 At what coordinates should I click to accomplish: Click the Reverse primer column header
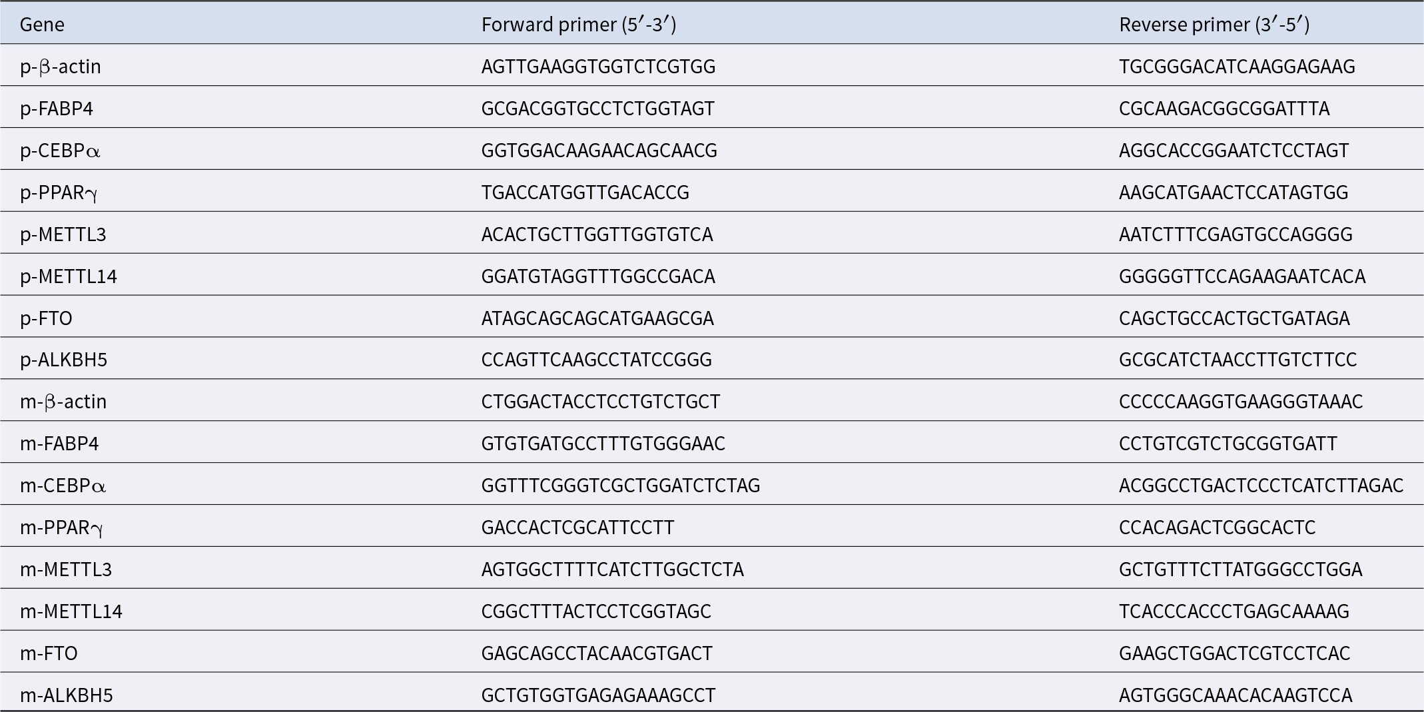pyautogui.click(x=1214, y=25)
